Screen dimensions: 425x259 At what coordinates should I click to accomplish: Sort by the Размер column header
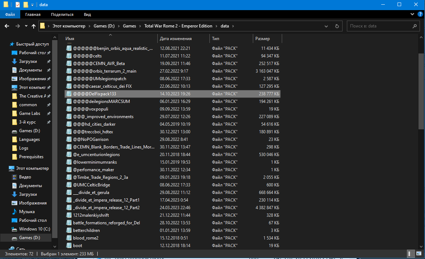pos(268,38)
